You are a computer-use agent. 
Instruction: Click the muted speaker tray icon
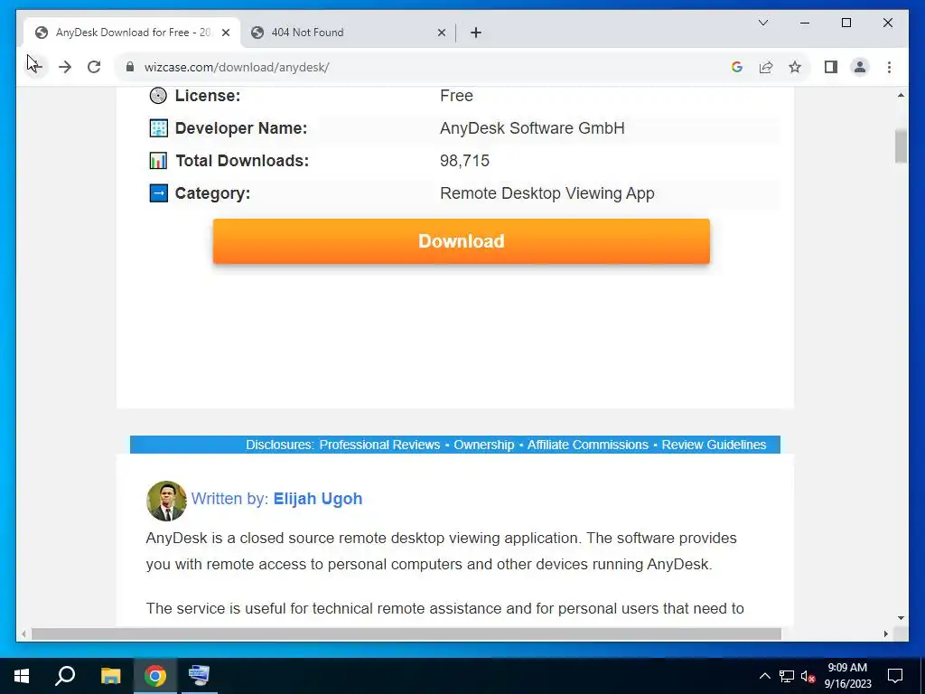(808, 676)
